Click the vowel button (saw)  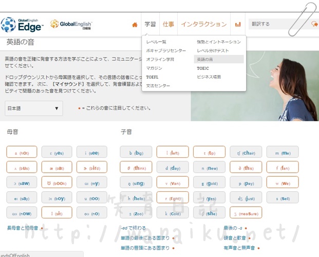point(22,182)
